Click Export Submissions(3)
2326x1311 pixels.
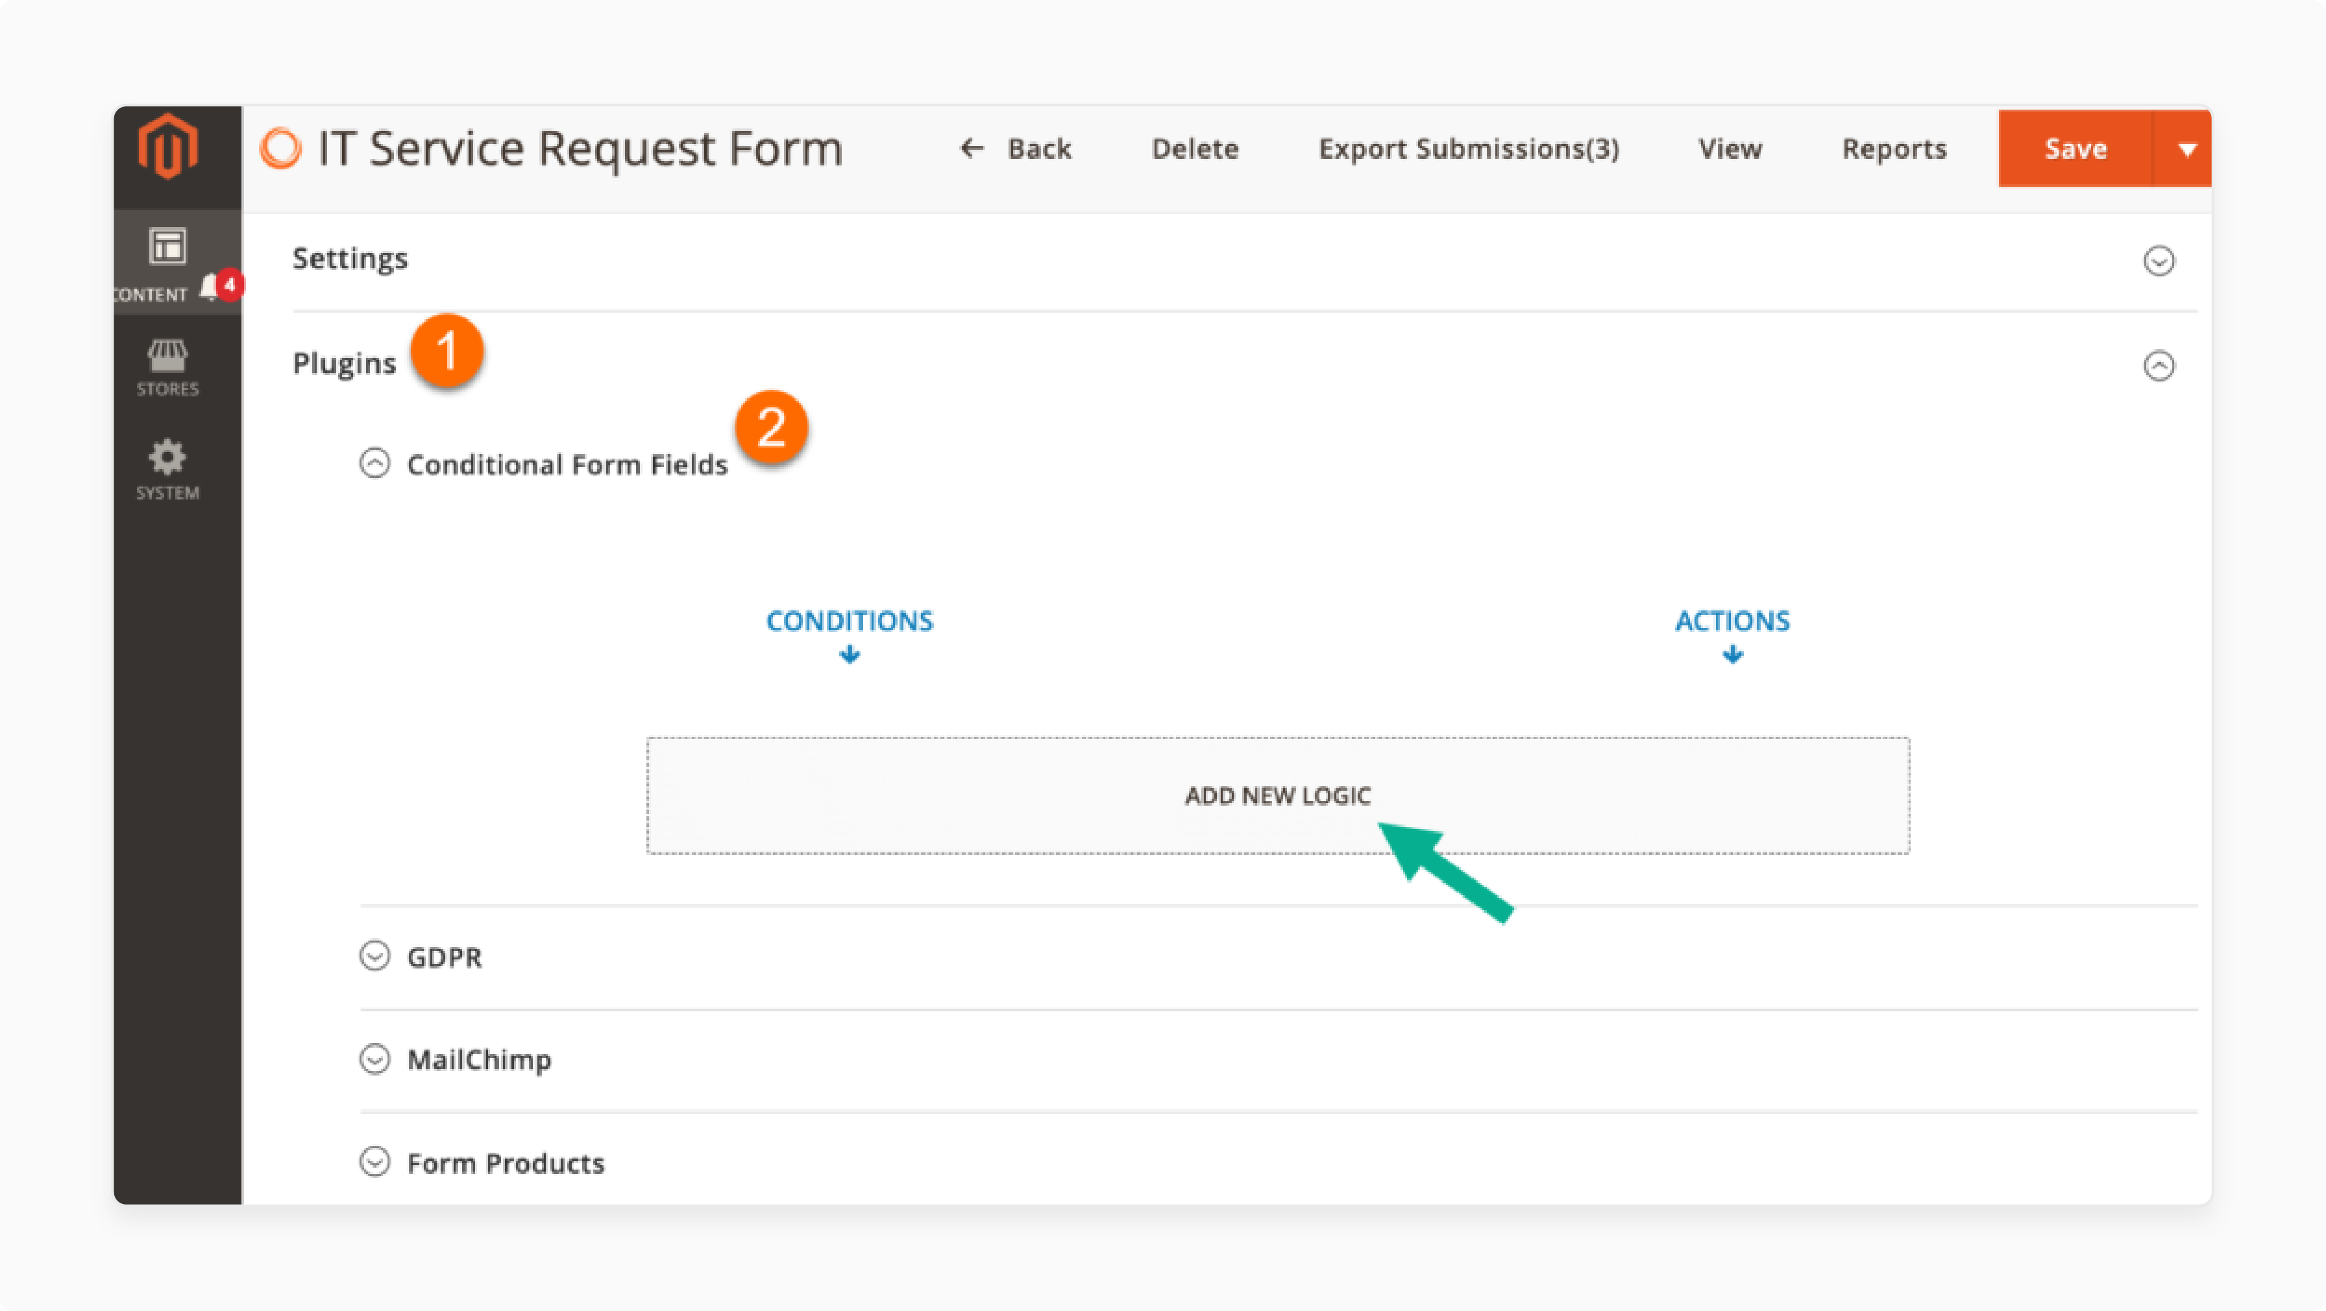(1468, 148)
